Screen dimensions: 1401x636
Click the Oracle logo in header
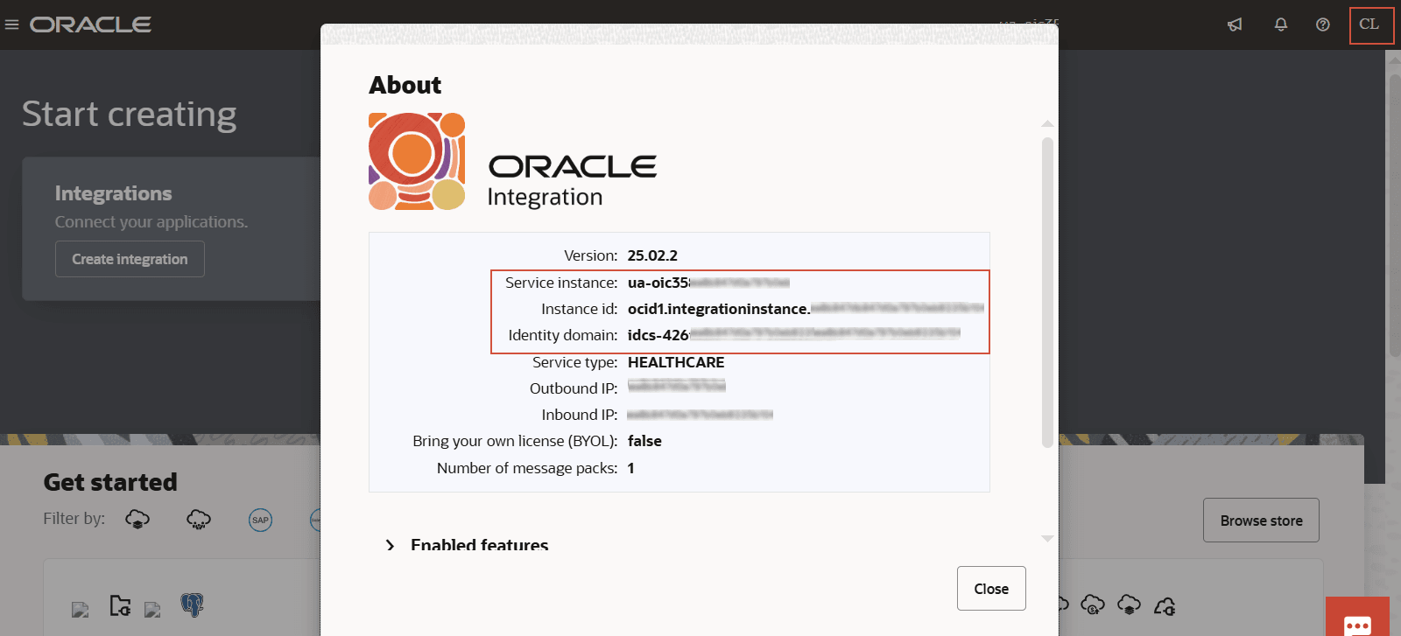point(91,24)
